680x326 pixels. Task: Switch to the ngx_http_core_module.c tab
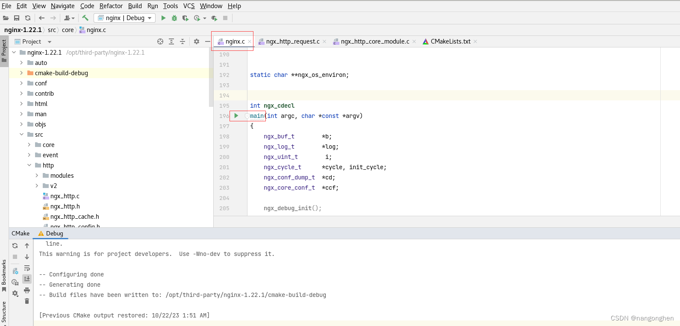[x=375, y=41]
